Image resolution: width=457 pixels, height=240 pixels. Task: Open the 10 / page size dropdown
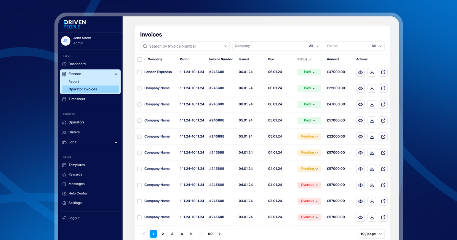coord(371,234)
